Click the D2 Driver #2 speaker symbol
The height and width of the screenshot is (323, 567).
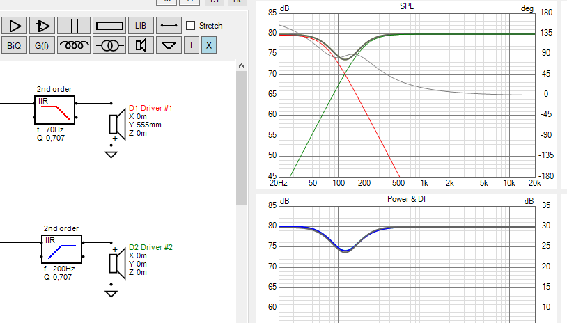click(116, 263)
